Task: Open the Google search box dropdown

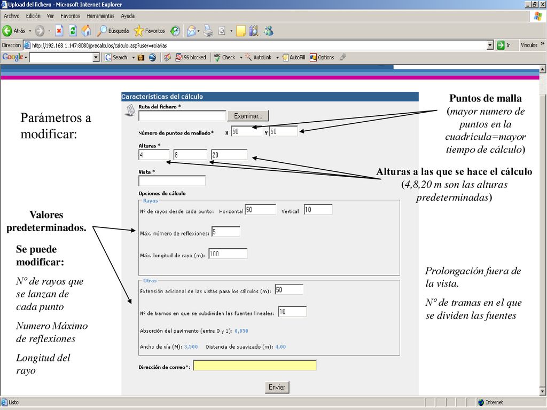Action: tap(96, 58)
